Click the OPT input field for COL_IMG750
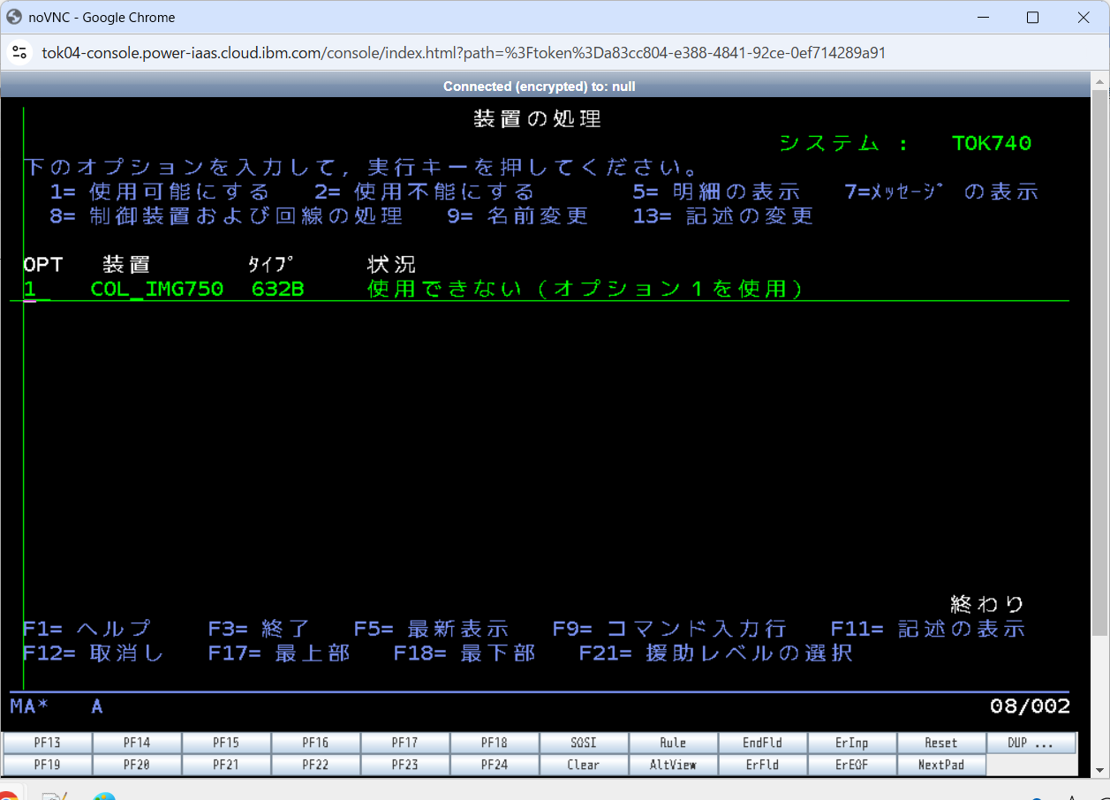Image resolution: width=1110 pixels, height=800 pixels. 36,289
